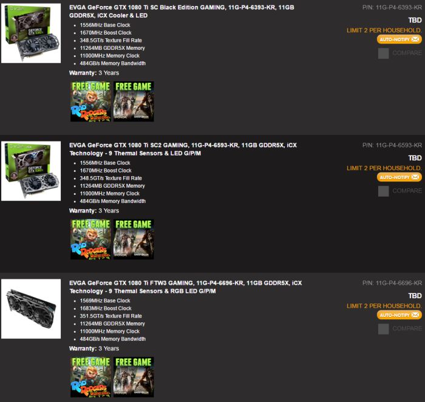Click Ghost Recon free game badge under SC2 GAMING
425x402 pixels.
pos(134,239)
